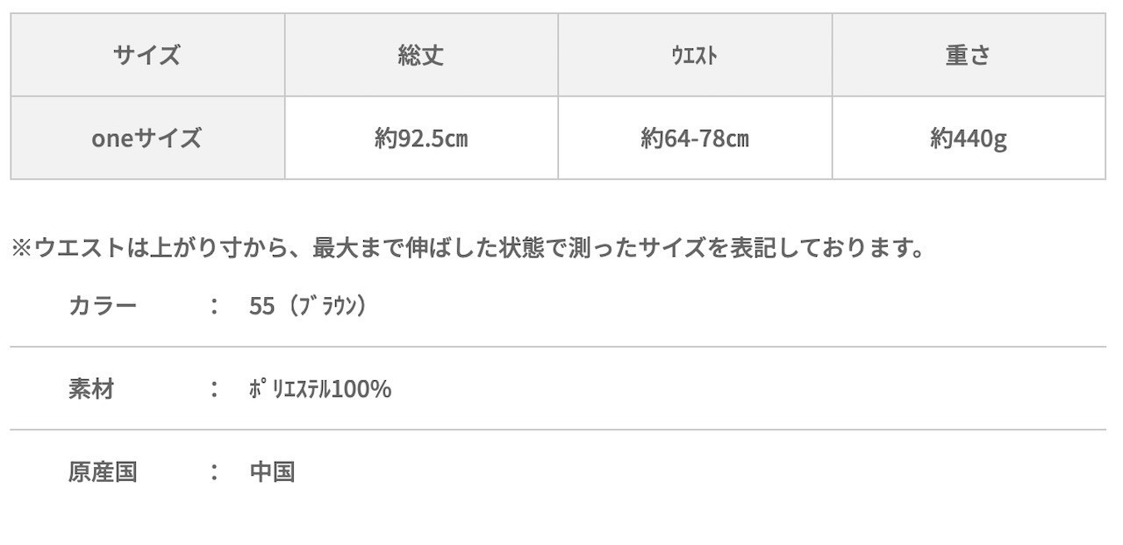This screenshot has height=545, width=1123.
Task: Click the 重さ column header
Action: click(x=969, y=55)
